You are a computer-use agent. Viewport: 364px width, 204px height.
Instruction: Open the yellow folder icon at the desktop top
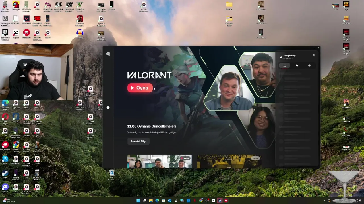pyautogui.click(x=229, y=6)
